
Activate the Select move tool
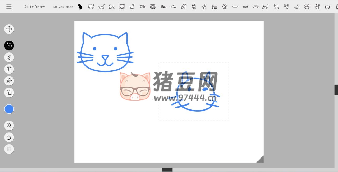(x=9, y=29)
